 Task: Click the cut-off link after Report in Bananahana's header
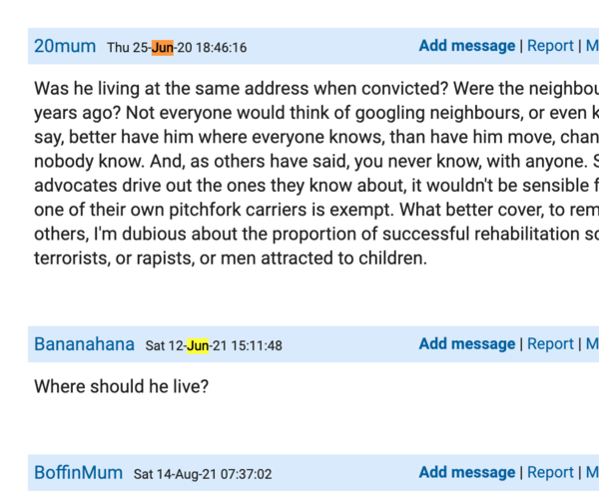(591, 344)
